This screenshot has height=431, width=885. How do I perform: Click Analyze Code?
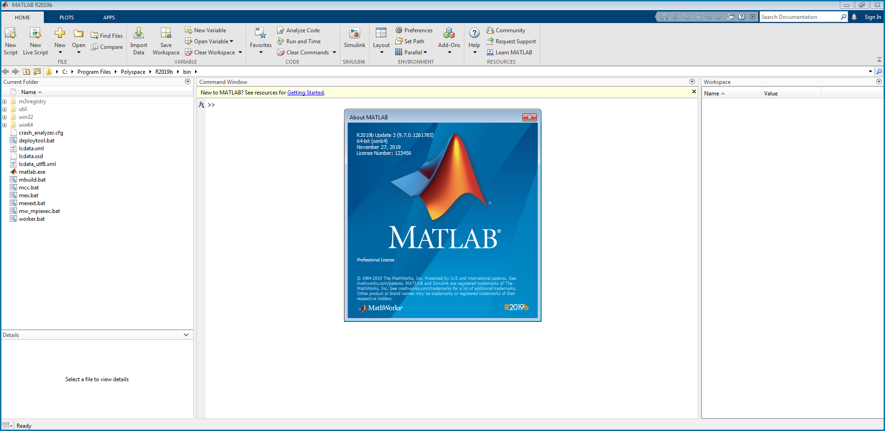pyautogui.click(x=298, y=30)
